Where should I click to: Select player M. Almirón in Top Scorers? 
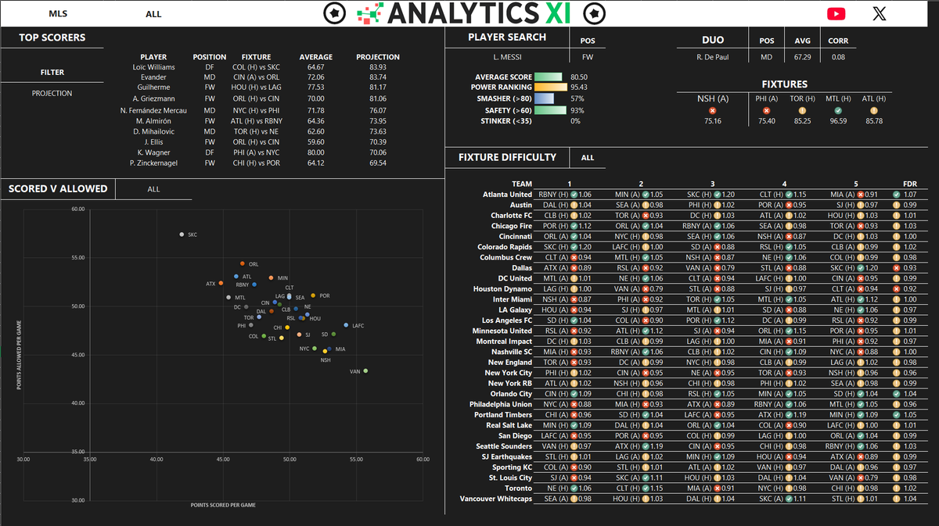click(x=154, y=121)
